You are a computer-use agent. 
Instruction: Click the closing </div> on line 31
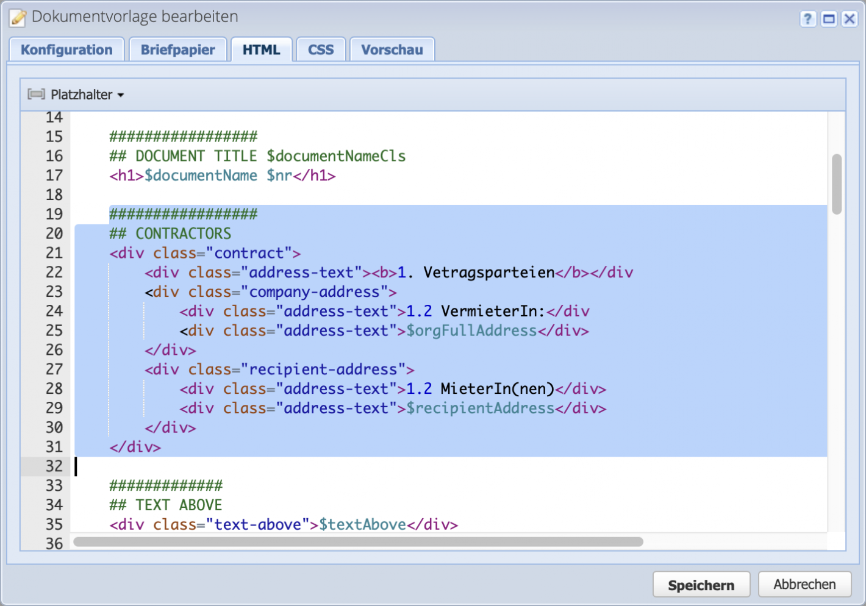coord(135,447)
